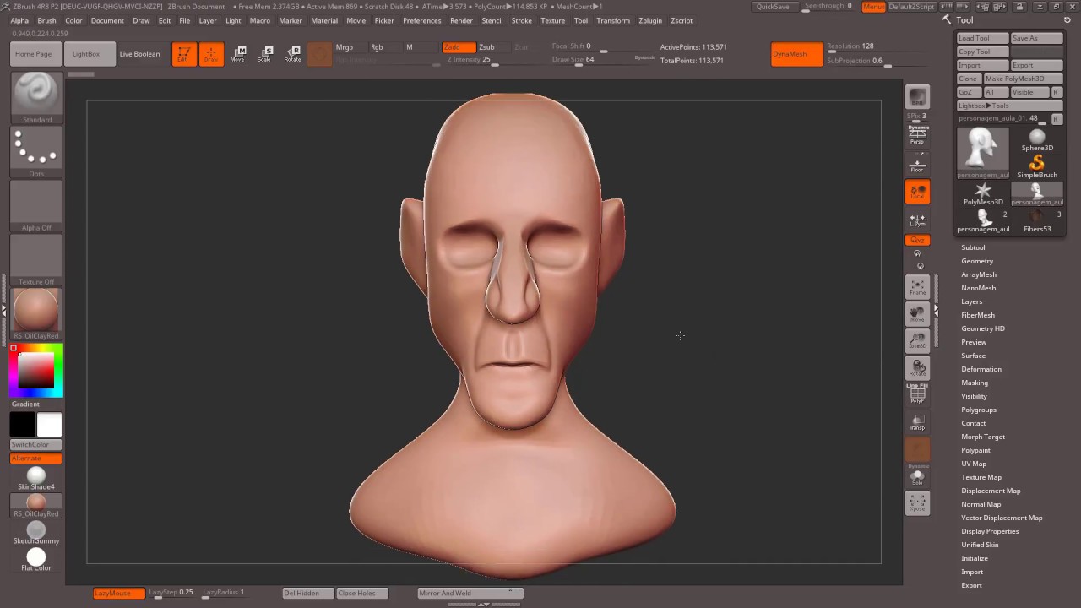Screen dimensions: 1081x608
Task: Open the Preferences menu
Action: click(x=421, y=20)
